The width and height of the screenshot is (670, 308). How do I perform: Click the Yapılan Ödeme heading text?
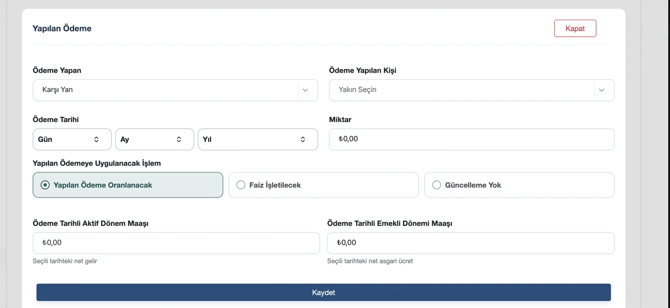coord(62,28)
